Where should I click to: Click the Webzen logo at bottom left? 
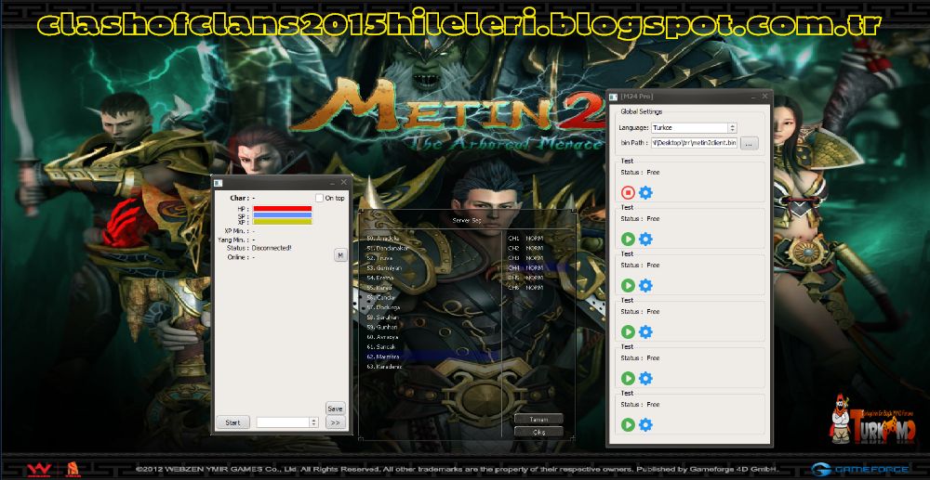37,470
